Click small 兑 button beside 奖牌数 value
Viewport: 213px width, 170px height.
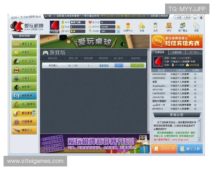click(118, 31)
